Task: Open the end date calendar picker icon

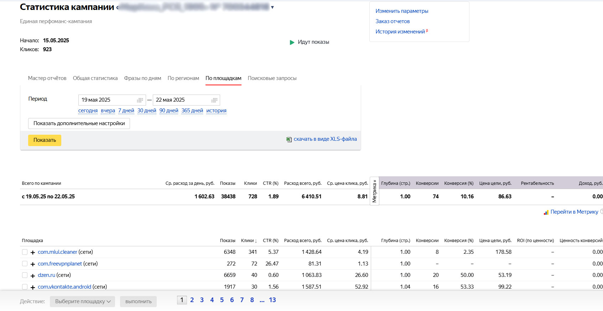Action: (x=214, y=100)
